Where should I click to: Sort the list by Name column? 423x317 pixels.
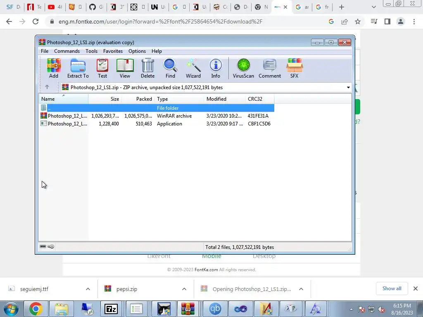tap(64, 99)
